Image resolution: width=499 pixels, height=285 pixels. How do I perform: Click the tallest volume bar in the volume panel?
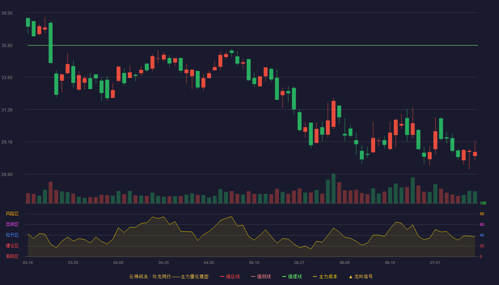pos(333,189)
